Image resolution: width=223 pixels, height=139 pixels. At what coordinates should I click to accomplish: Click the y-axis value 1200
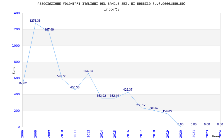tap(16, 29)
